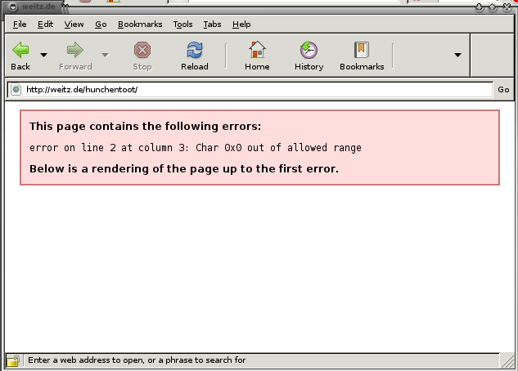Image resolution: width=518 pixels, height=371 pixels.
Task: Open the Help menu
Action: tap(241, 25)
